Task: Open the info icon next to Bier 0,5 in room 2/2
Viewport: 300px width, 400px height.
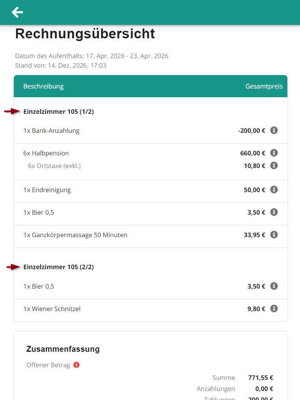Action: pyautogui.click(x=274, y=286)
